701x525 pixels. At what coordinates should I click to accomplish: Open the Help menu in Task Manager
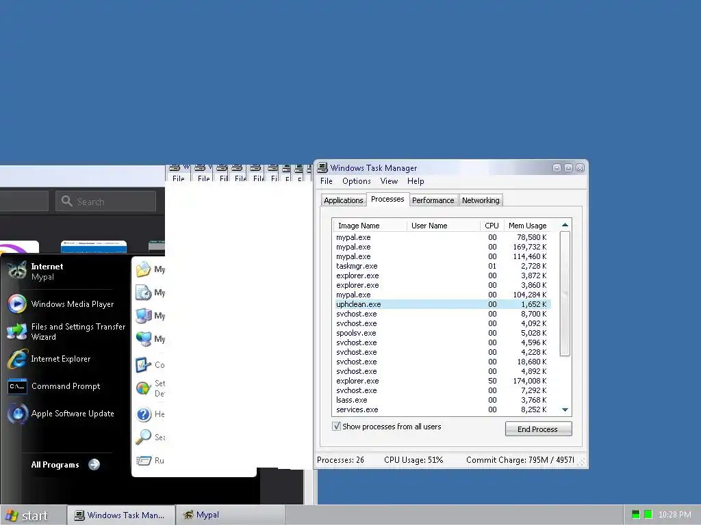(416, 180)
